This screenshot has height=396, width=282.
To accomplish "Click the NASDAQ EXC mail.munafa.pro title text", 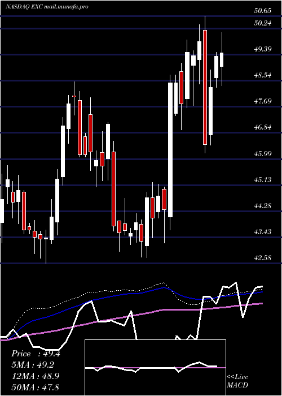I will click(x=47, y=7).
